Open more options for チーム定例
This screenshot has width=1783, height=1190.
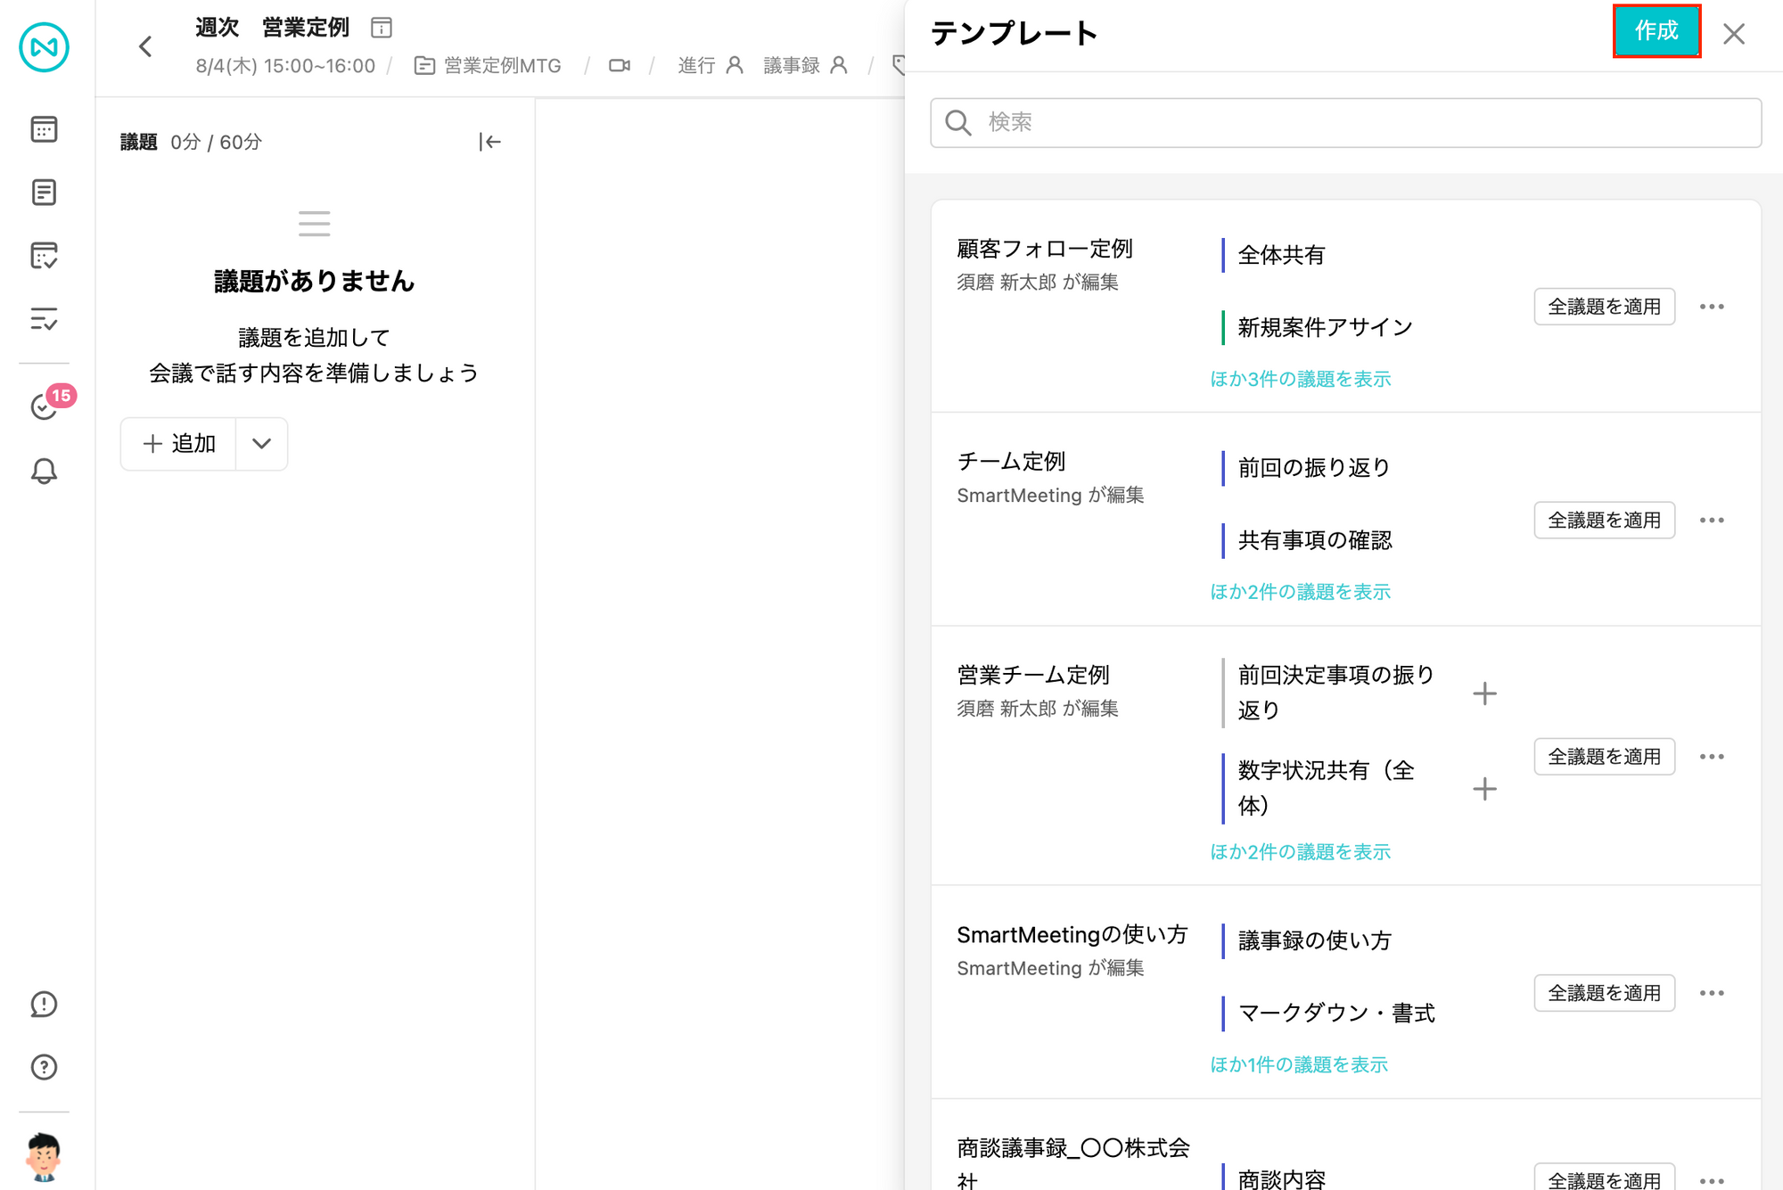1712,520
